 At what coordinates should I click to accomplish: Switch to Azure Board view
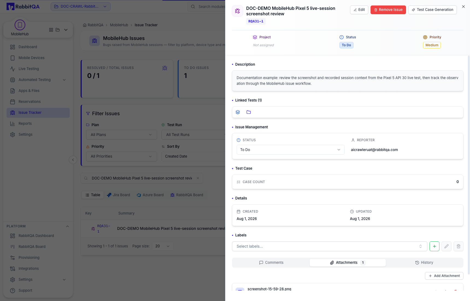150,195
